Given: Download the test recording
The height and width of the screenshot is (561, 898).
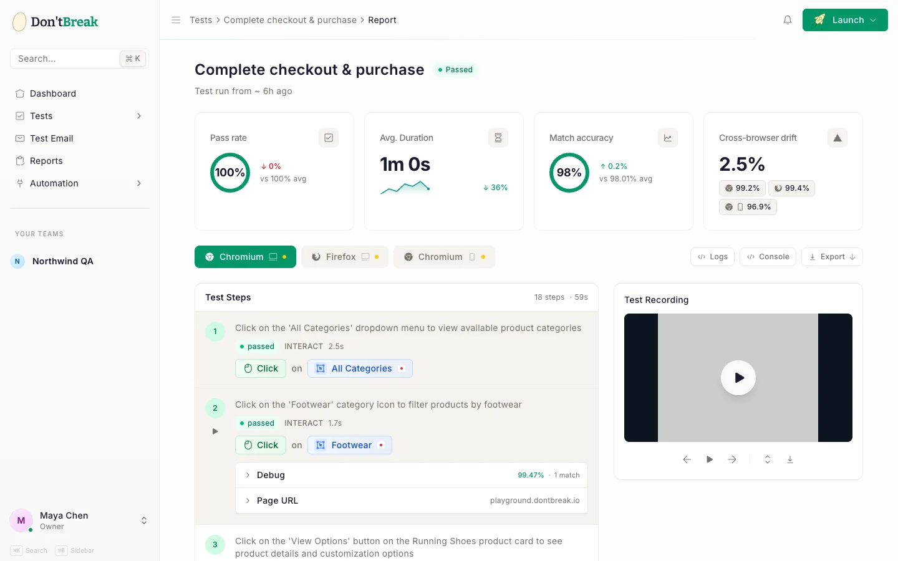Looking at the screenshot, I should pyautogui.click(x=790, y=459).
